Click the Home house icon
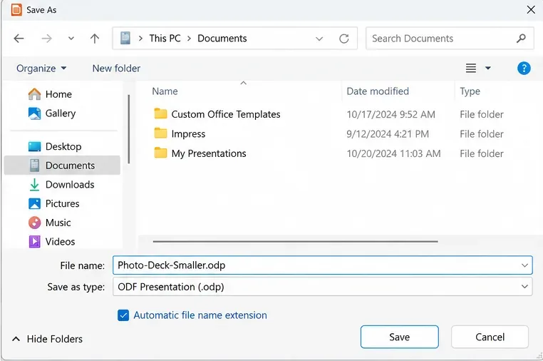Viewport: 543px width, 361px height. pos(34,94)
